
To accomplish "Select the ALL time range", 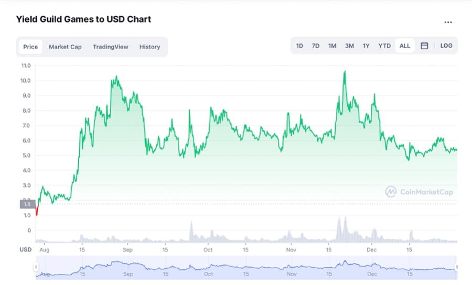I will point(405,46).
